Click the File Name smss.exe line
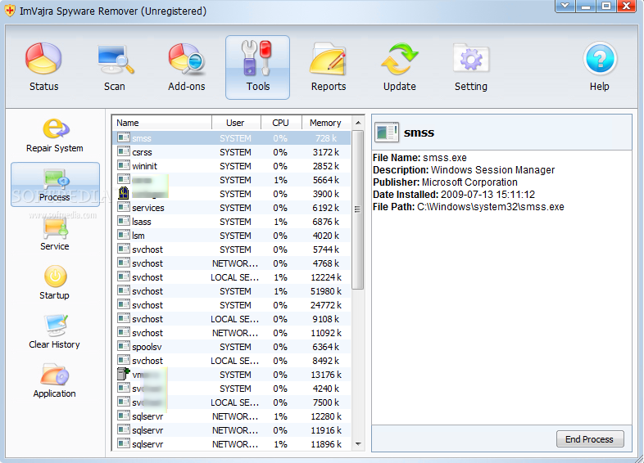644x463 pixels. point(420,158)
